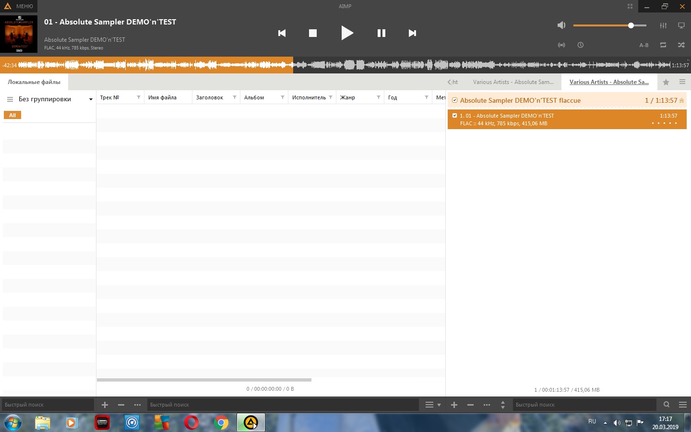
Task: Skip to the next track
Action: pos(412,33)
